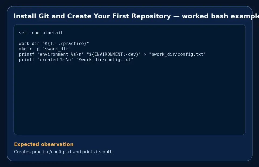Click the printf line containing 'created %s\n'
The height and width of the screenshot is (167, 259).
point(76,60)
